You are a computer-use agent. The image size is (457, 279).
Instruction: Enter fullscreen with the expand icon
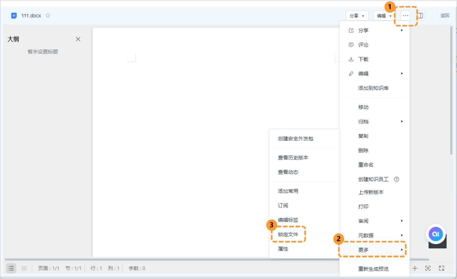pos(442,268)
